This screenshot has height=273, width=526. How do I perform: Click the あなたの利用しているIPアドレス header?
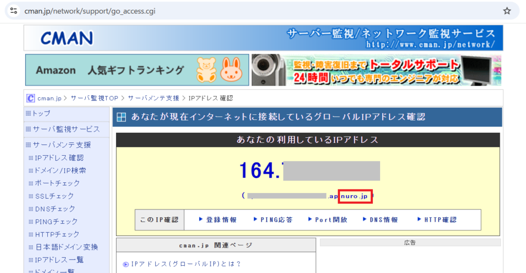tap(308, 140)
